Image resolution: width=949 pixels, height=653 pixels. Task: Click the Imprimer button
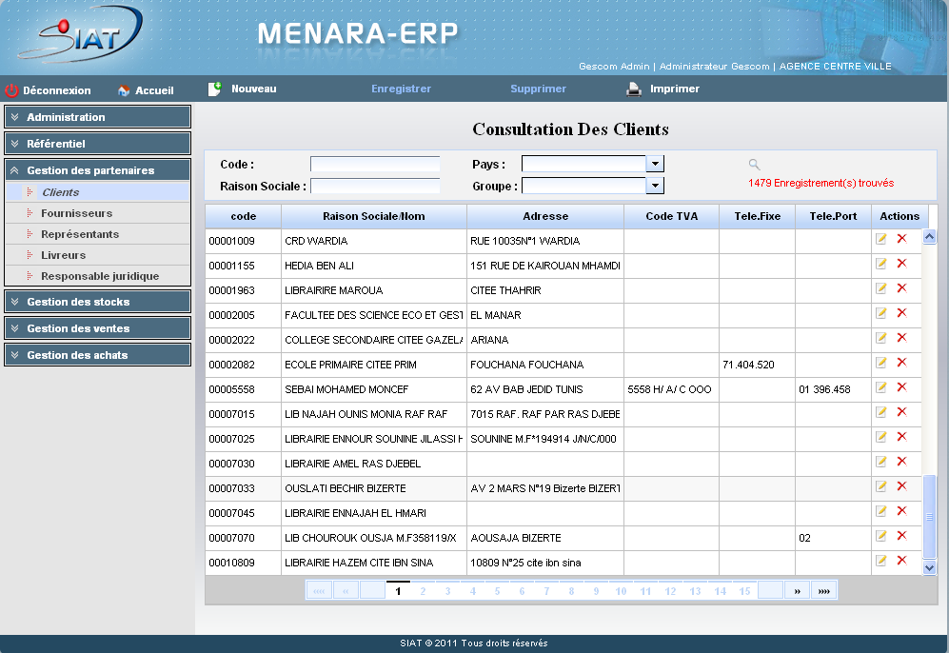pos(662,89)
